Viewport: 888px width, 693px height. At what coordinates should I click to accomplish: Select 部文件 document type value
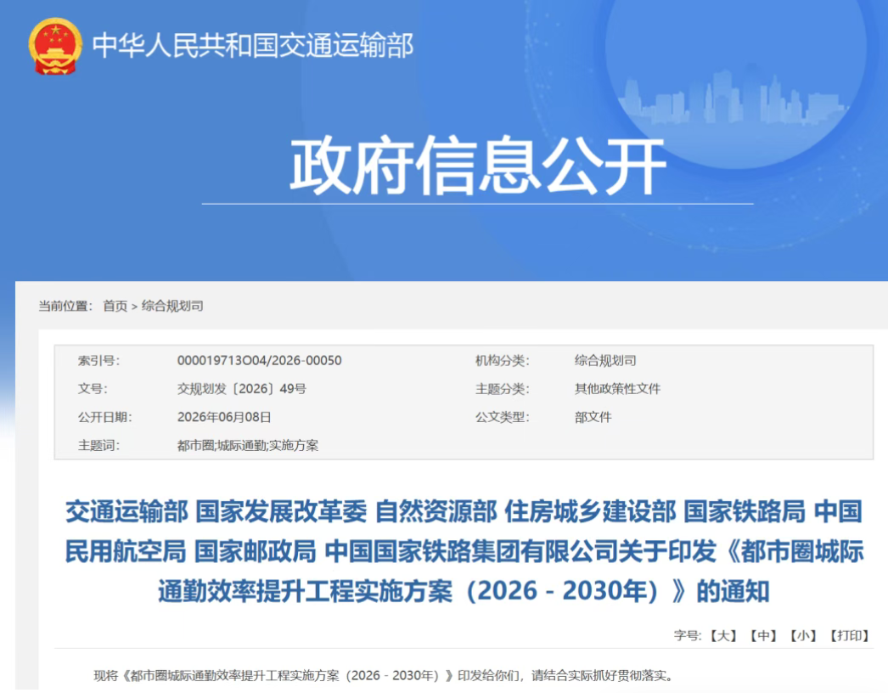point(593,417)
